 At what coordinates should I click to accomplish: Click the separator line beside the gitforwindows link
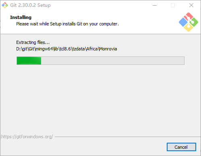pyautogui.click(x=128, y=137)
